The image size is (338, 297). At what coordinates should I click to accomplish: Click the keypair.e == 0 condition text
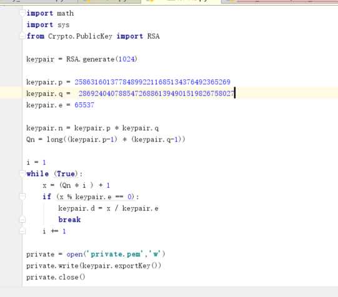(x=103, y=197)
